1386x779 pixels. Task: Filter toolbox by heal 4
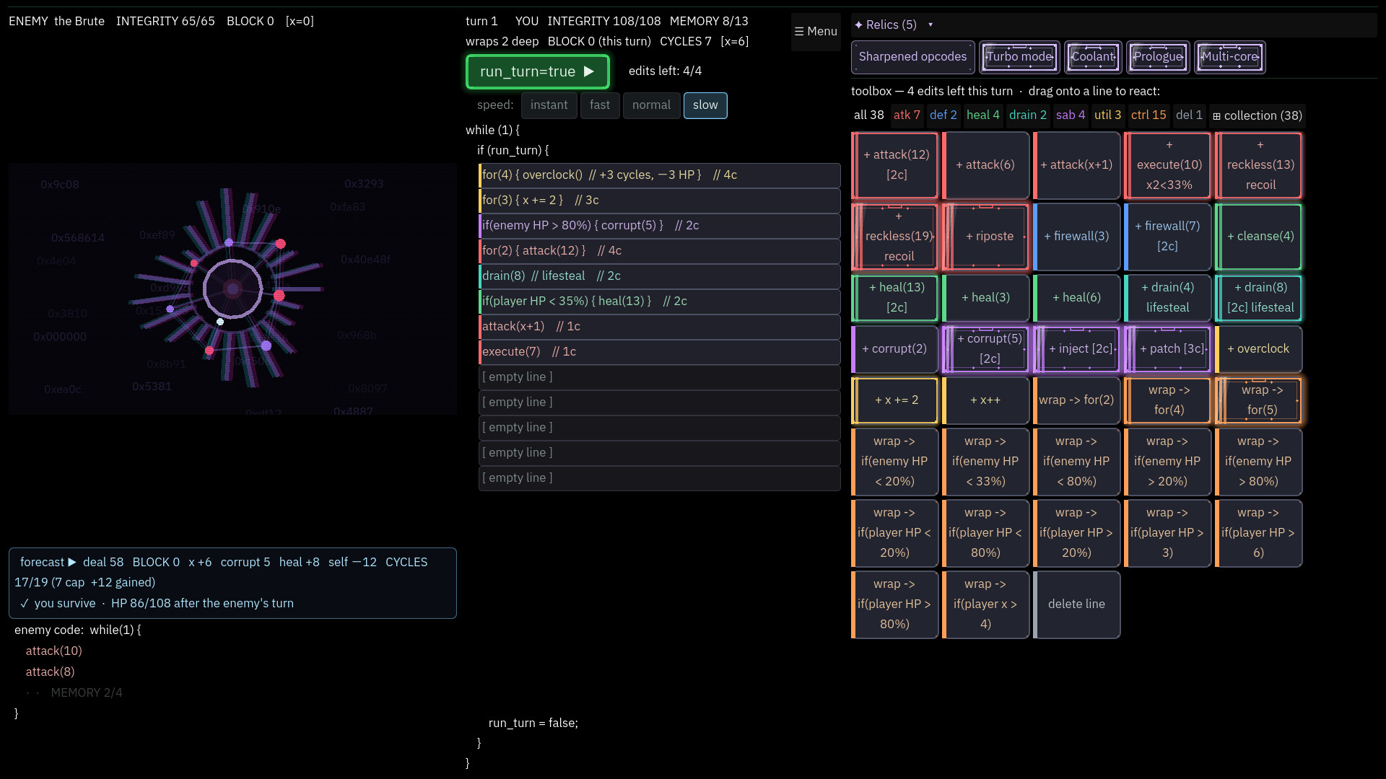click(x=983, y=115)
